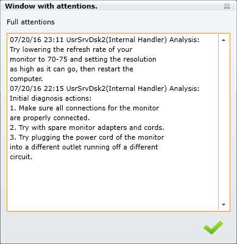Place cursor in the 23:11 Analysis entry line
This screenshot has width=237, height=244.
click(x=105, y=40)
